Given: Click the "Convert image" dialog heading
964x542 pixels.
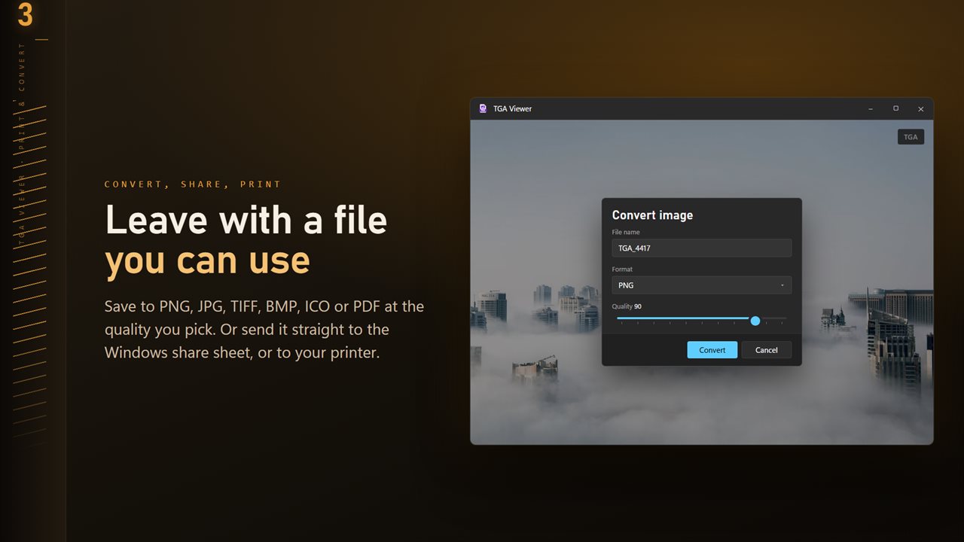Looking at the screenshot, I should (652, 215).
